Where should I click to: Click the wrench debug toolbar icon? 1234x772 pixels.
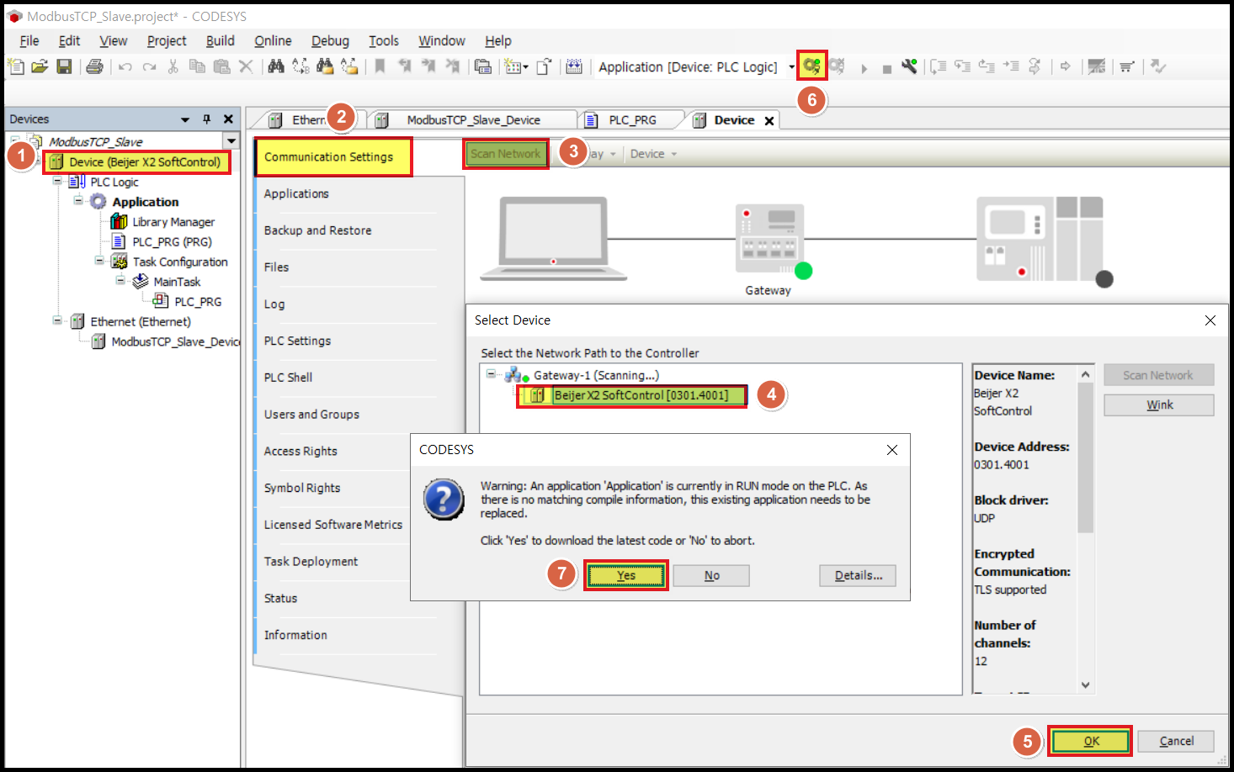909,66
